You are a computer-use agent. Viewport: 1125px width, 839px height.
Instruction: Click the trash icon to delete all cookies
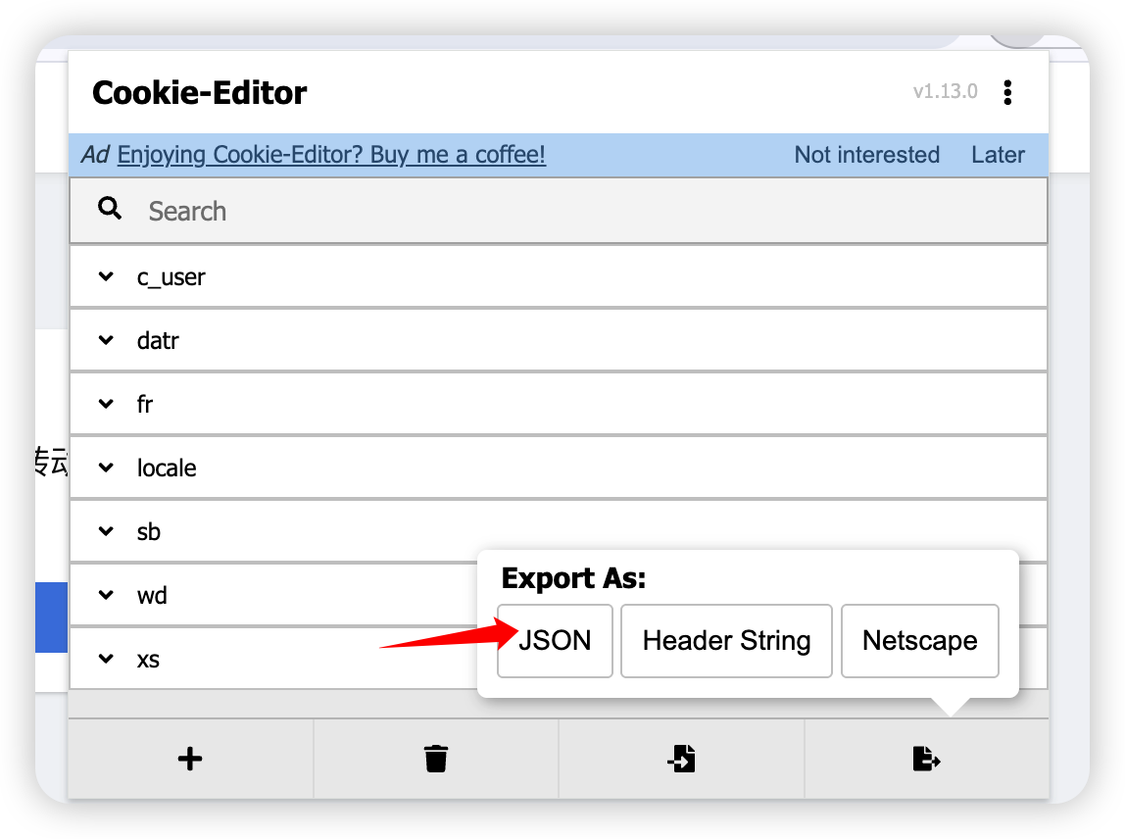tap(436, 759)
